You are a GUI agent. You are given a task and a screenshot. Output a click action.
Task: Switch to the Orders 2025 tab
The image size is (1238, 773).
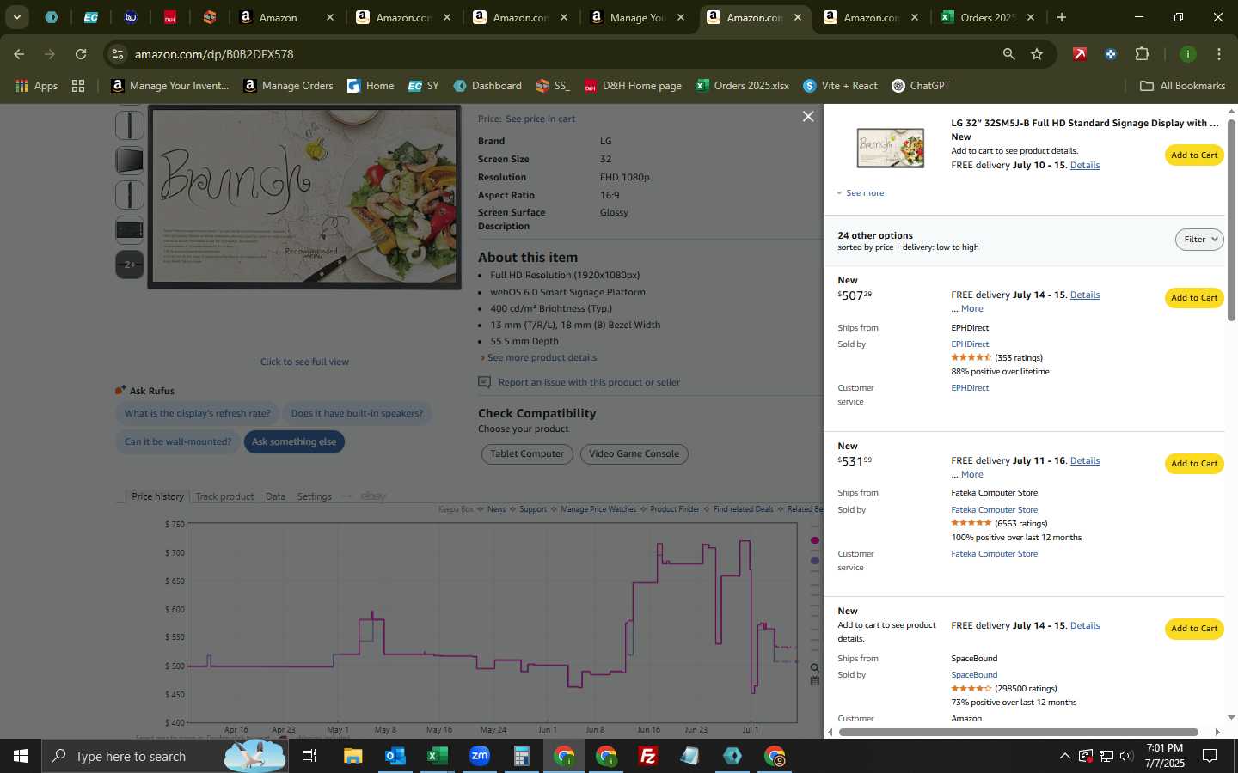[x=987, y=17]
